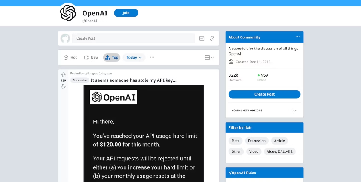
Task: Filter posts by Article flair
Action: (x=279, y=141)
